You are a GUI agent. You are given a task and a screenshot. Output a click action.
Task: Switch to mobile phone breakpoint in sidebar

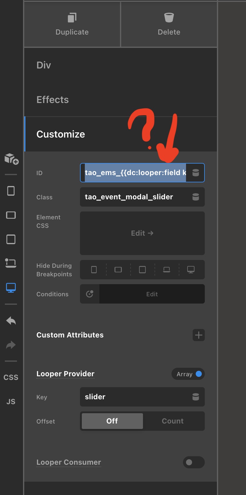[x=11, y=191]
